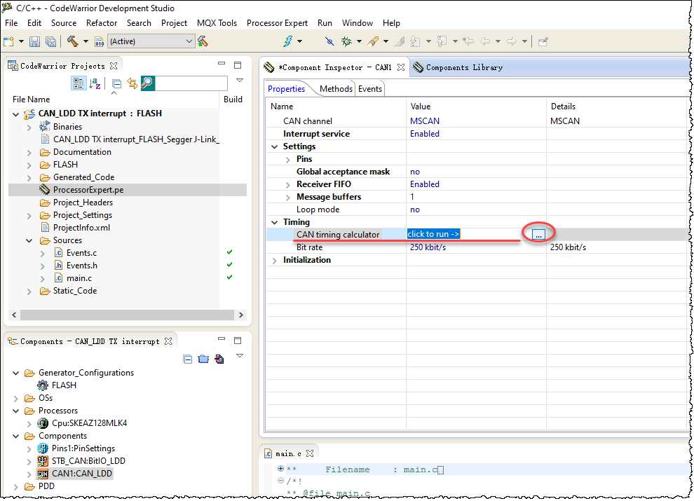Click the Loop mode value no

point(415,210)
